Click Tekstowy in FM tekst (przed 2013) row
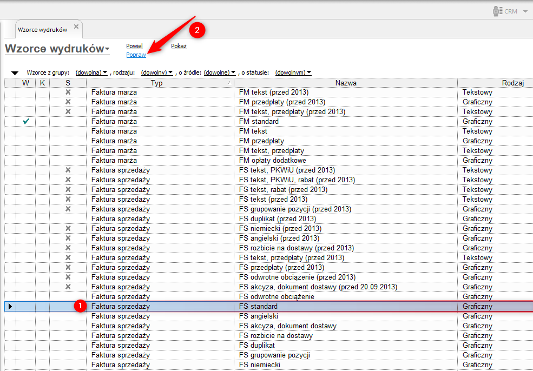Screen dimensions: 533x371 (477, 92)
